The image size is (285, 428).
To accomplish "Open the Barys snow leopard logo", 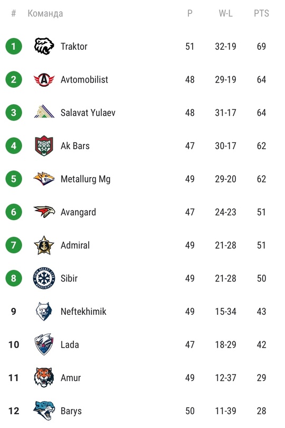I will tap(44, 411).
